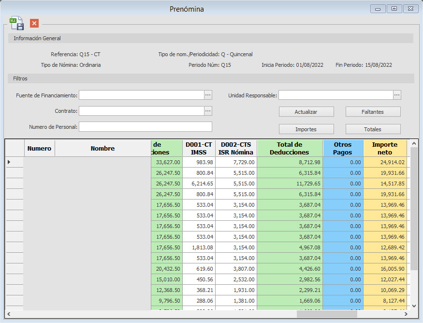The height and width of the screenshot is (323, 423).
Task: Click the Actualizar button
Action: point(306,112)
